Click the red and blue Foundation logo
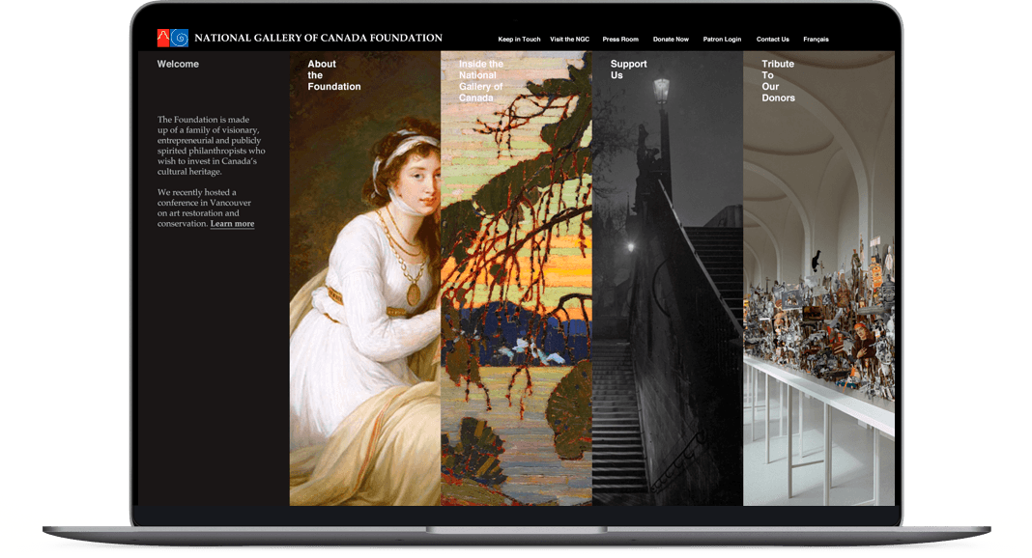This screenshot has height=558, width=1032. tap(173, 38)
